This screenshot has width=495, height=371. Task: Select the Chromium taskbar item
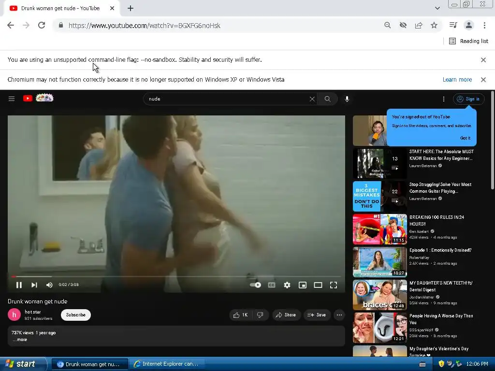coord(90,364)
